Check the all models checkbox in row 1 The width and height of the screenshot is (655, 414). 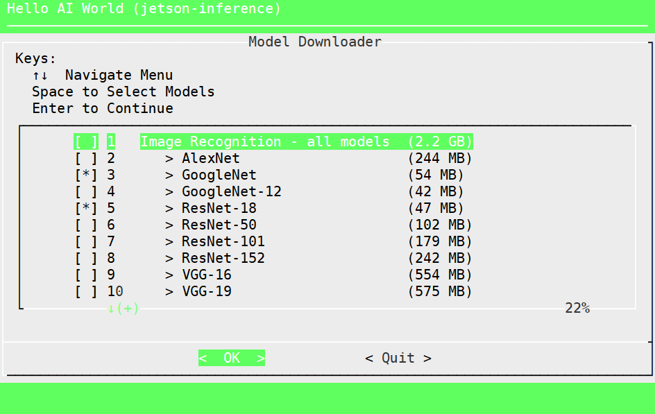pyautogui.click(x=86, y=141)
